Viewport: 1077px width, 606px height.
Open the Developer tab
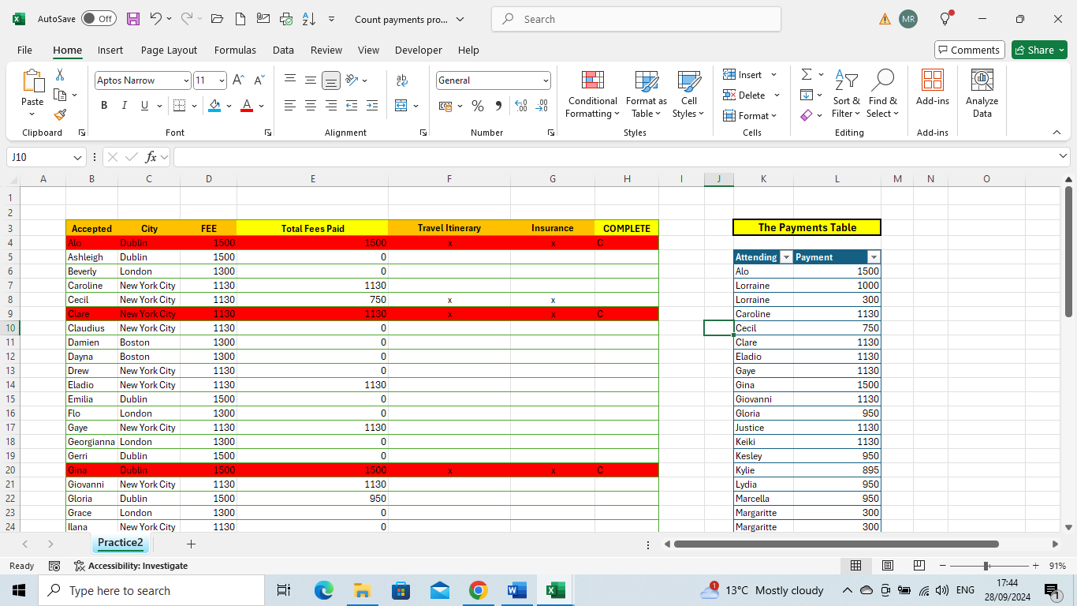tap(419, 50)
